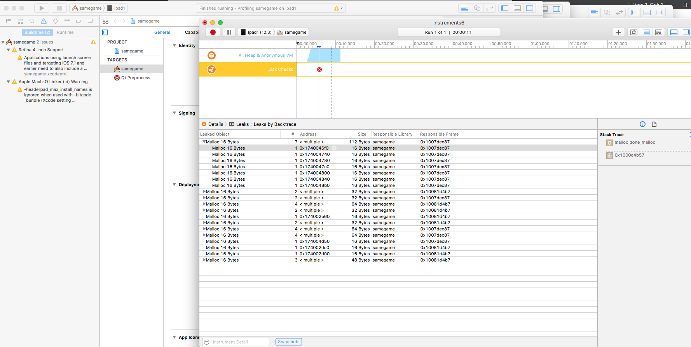Open the Xcode debug navigator
The height and width of the screenshot is (347, 691).
[x=67, y=21]
